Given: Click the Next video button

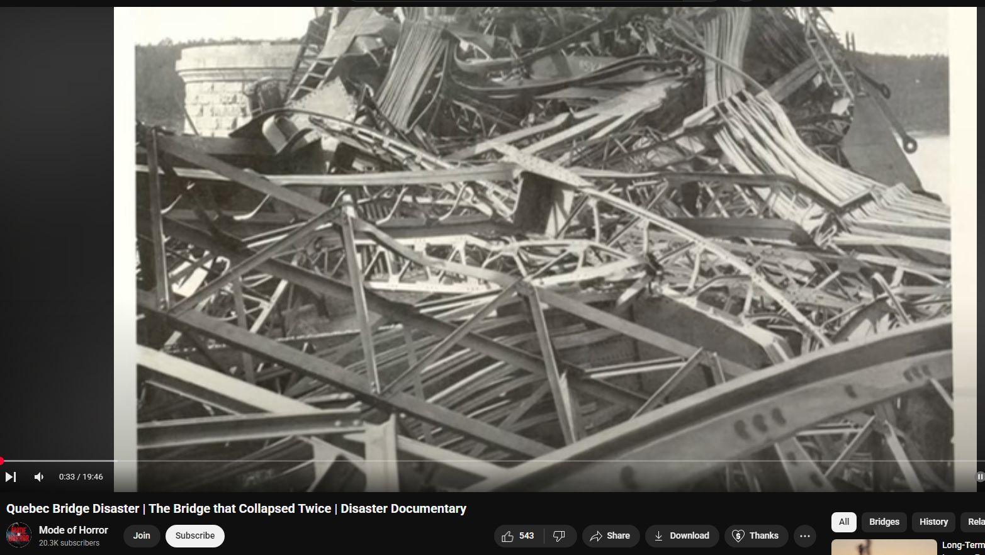Looking at the screenshot, I should pos(11,477).
